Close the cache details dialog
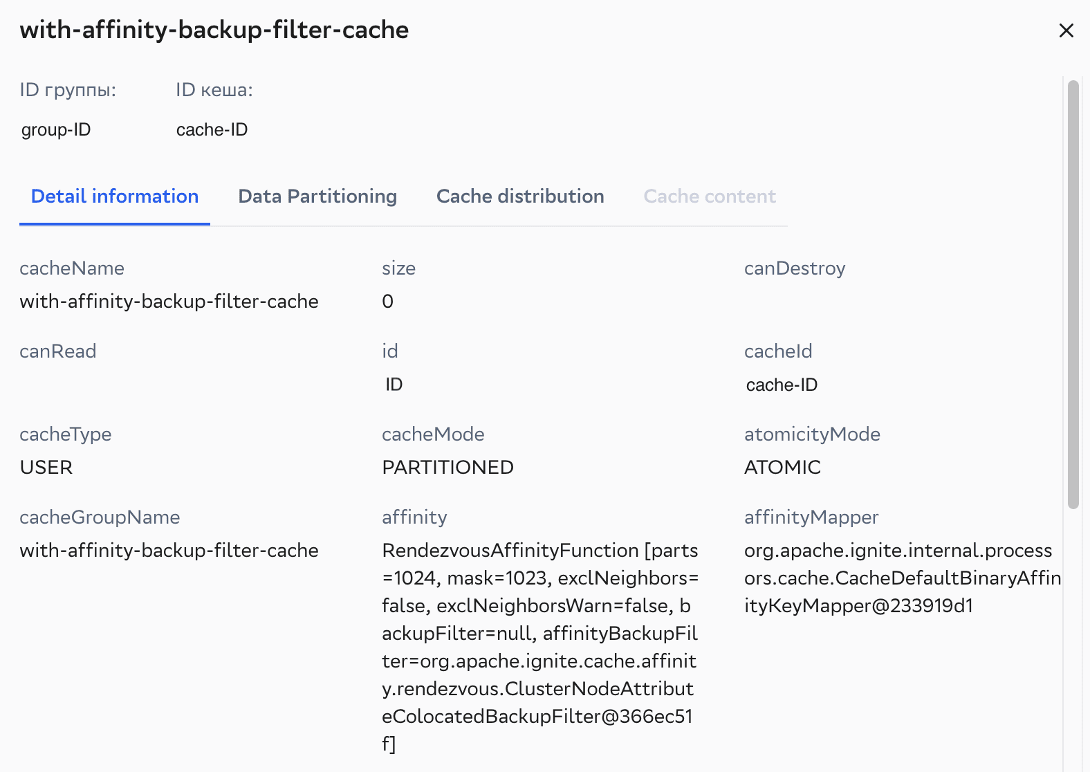1090x772 pixels. pos(1066,30)
